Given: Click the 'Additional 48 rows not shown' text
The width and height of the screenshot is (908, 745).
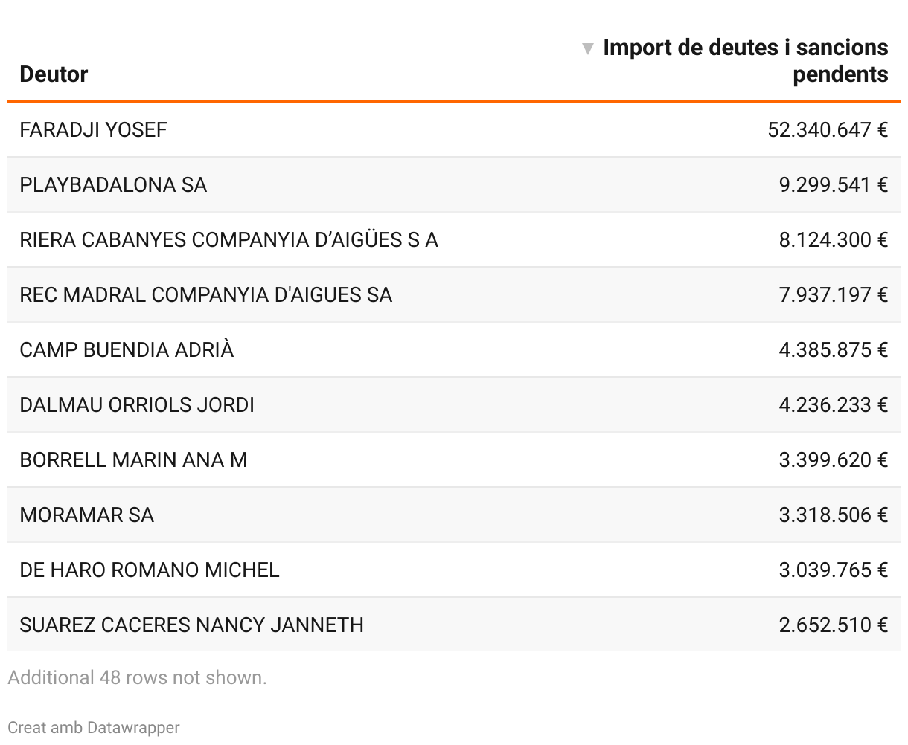Looking at the screenshot, I should (x=137, y=677).
